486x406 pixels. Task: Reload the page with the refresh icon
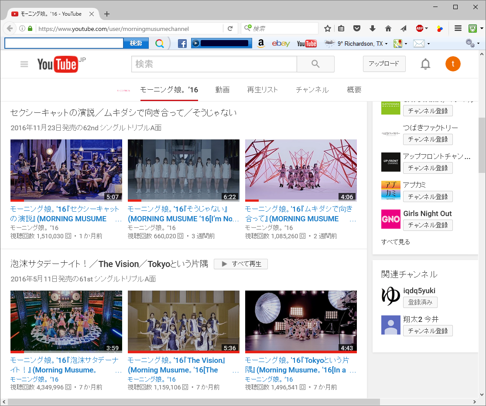[230, 28]
